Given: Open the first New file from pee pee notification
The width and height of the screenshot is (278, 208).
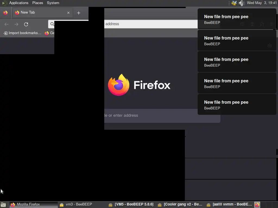Looking at the screenshot, I should click(237, 19).
